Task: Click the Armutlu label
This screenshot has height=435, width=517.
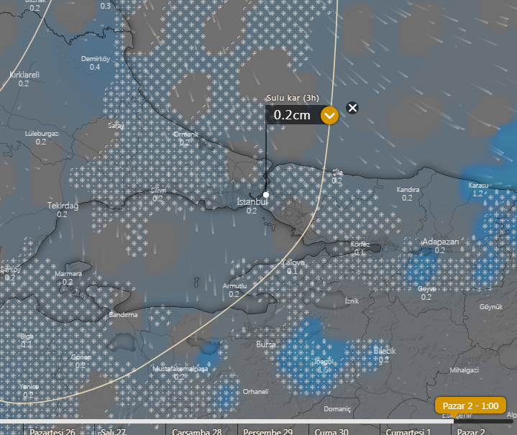Action: click(x=234, y=286)
